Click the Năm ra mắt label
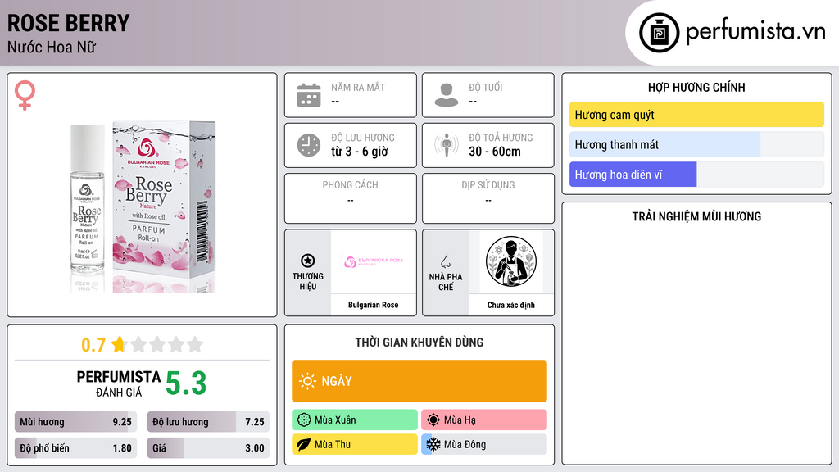Viewport: 839px width, 472px height. (358, 87)
